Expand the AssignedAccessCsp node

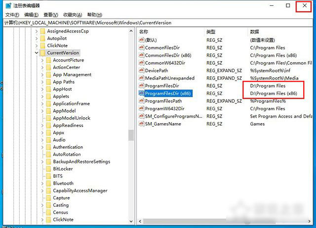pyautogui.click(x=37, y=31)
